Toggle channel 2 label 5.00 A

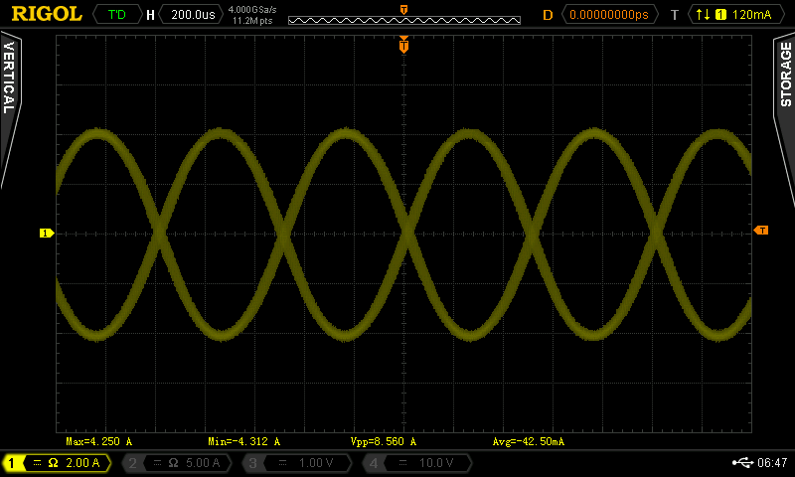coord(178,463)
